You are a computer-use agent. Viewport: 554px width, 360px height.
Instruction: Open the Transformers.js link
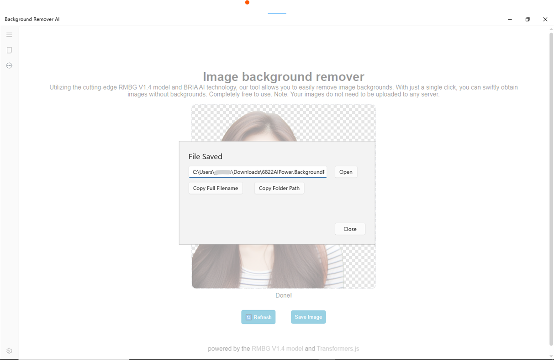click(x=338, y=348)
